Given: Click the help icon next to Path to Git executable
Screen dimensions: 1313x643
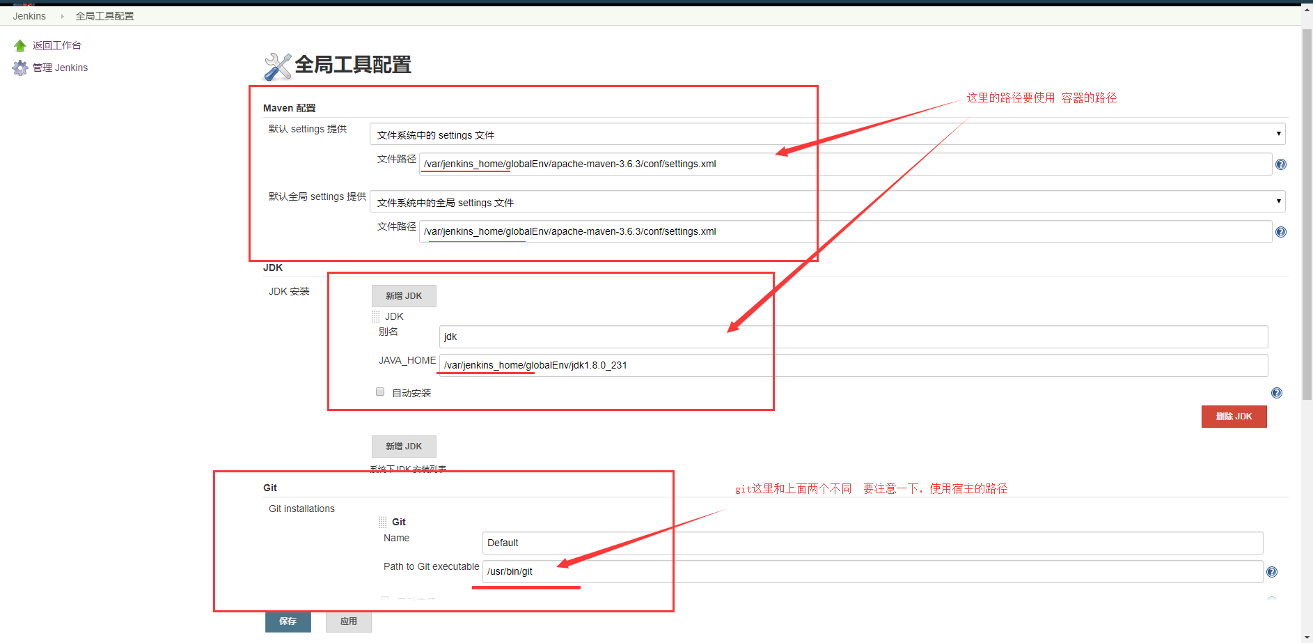Looking at the screenshot, I should (1271, 571).
